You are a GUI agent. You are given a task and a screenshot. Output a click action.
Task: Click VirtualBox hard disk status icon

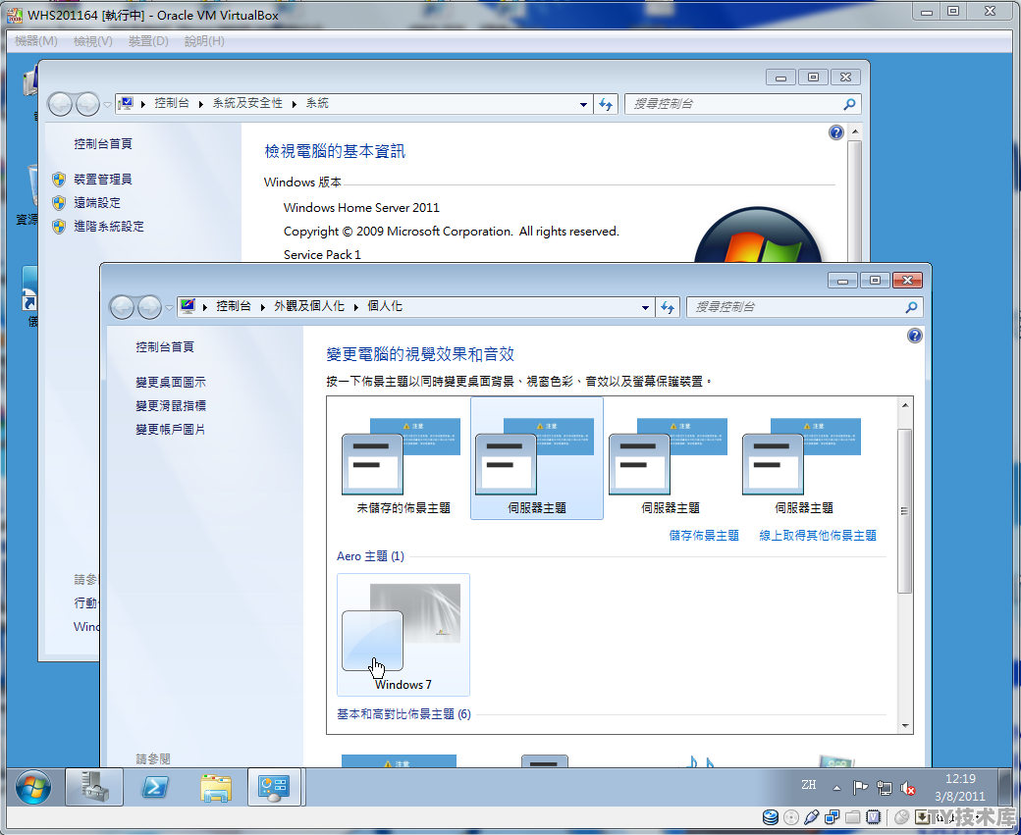771,817
